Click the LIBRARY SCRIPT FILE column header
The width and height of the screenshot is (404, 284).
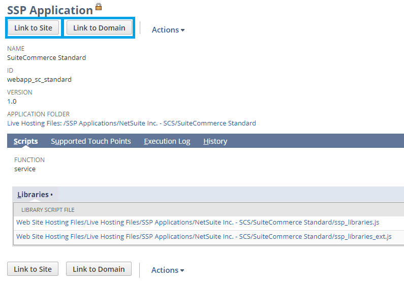coord(48,210)
